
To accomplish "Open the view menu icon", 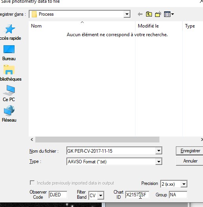I will [169, 14].
